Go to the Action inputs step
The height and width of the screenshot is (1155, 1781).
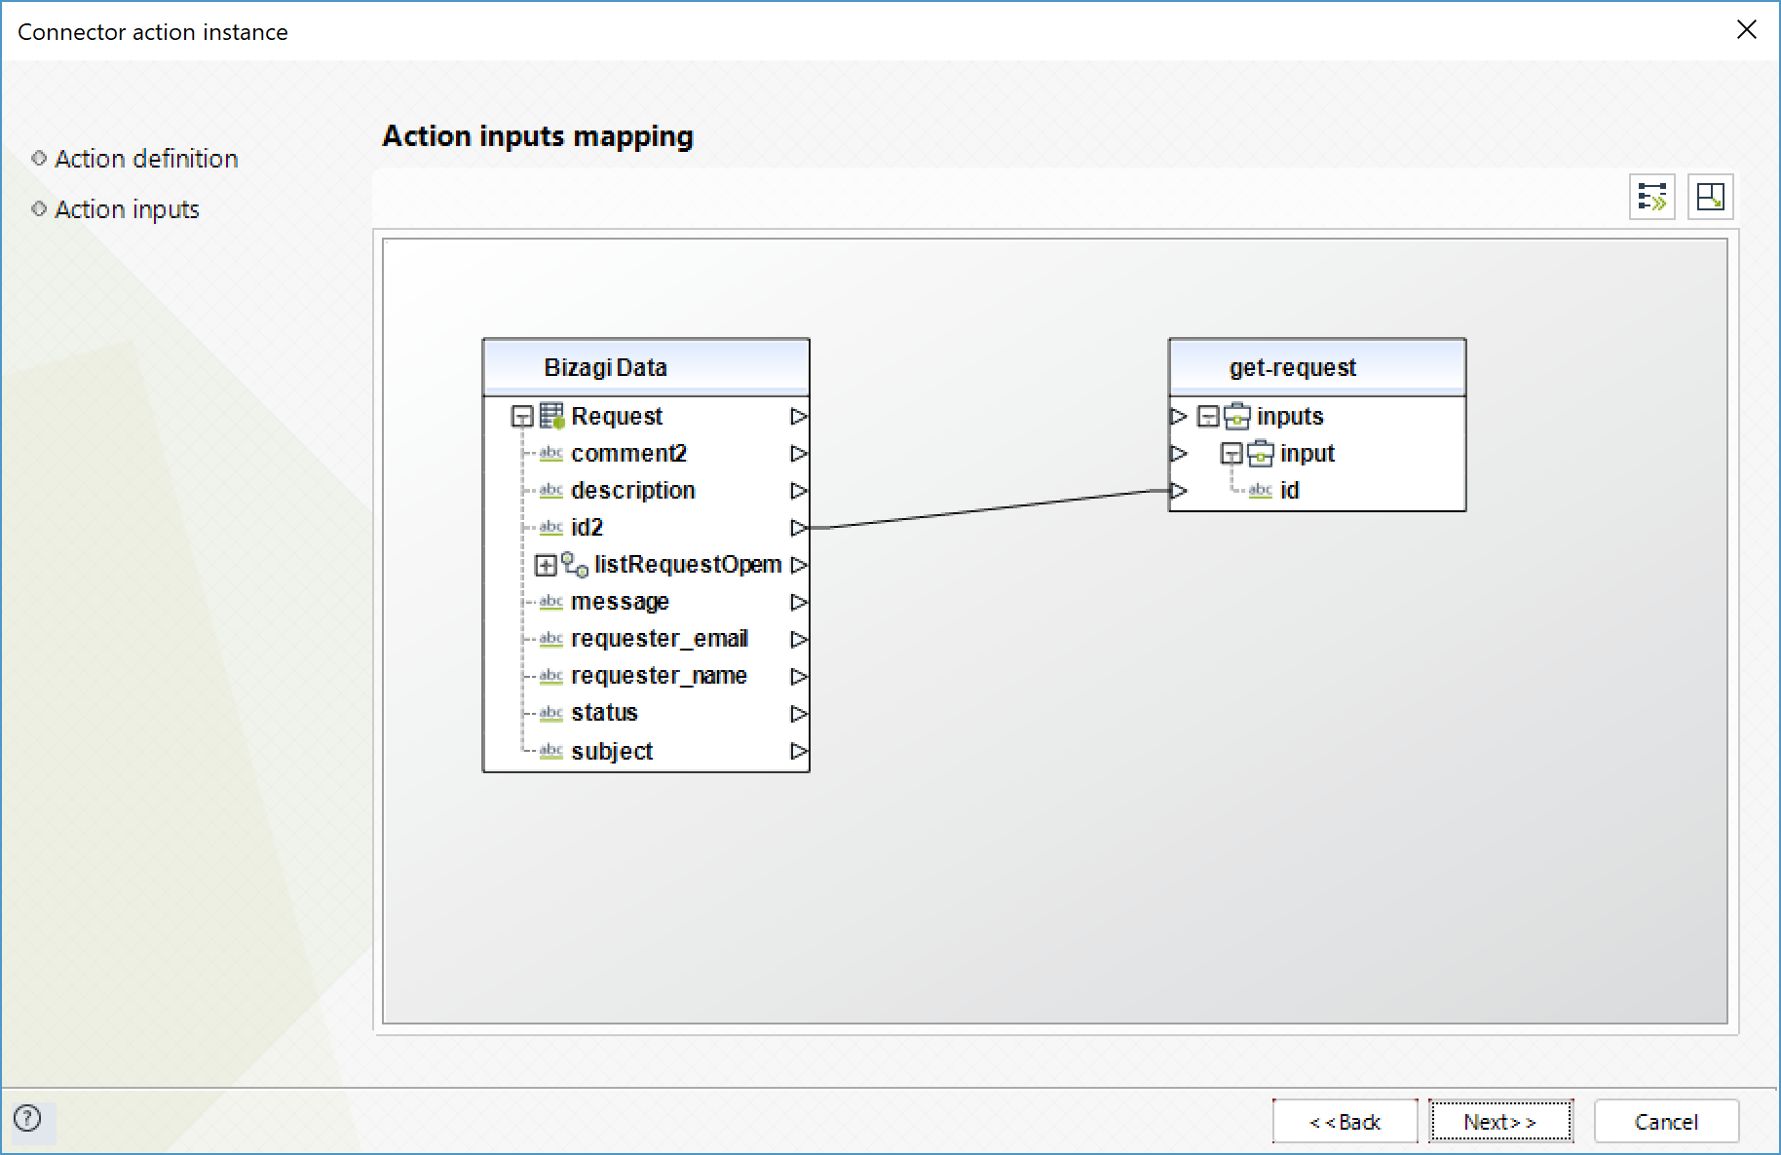127,209
